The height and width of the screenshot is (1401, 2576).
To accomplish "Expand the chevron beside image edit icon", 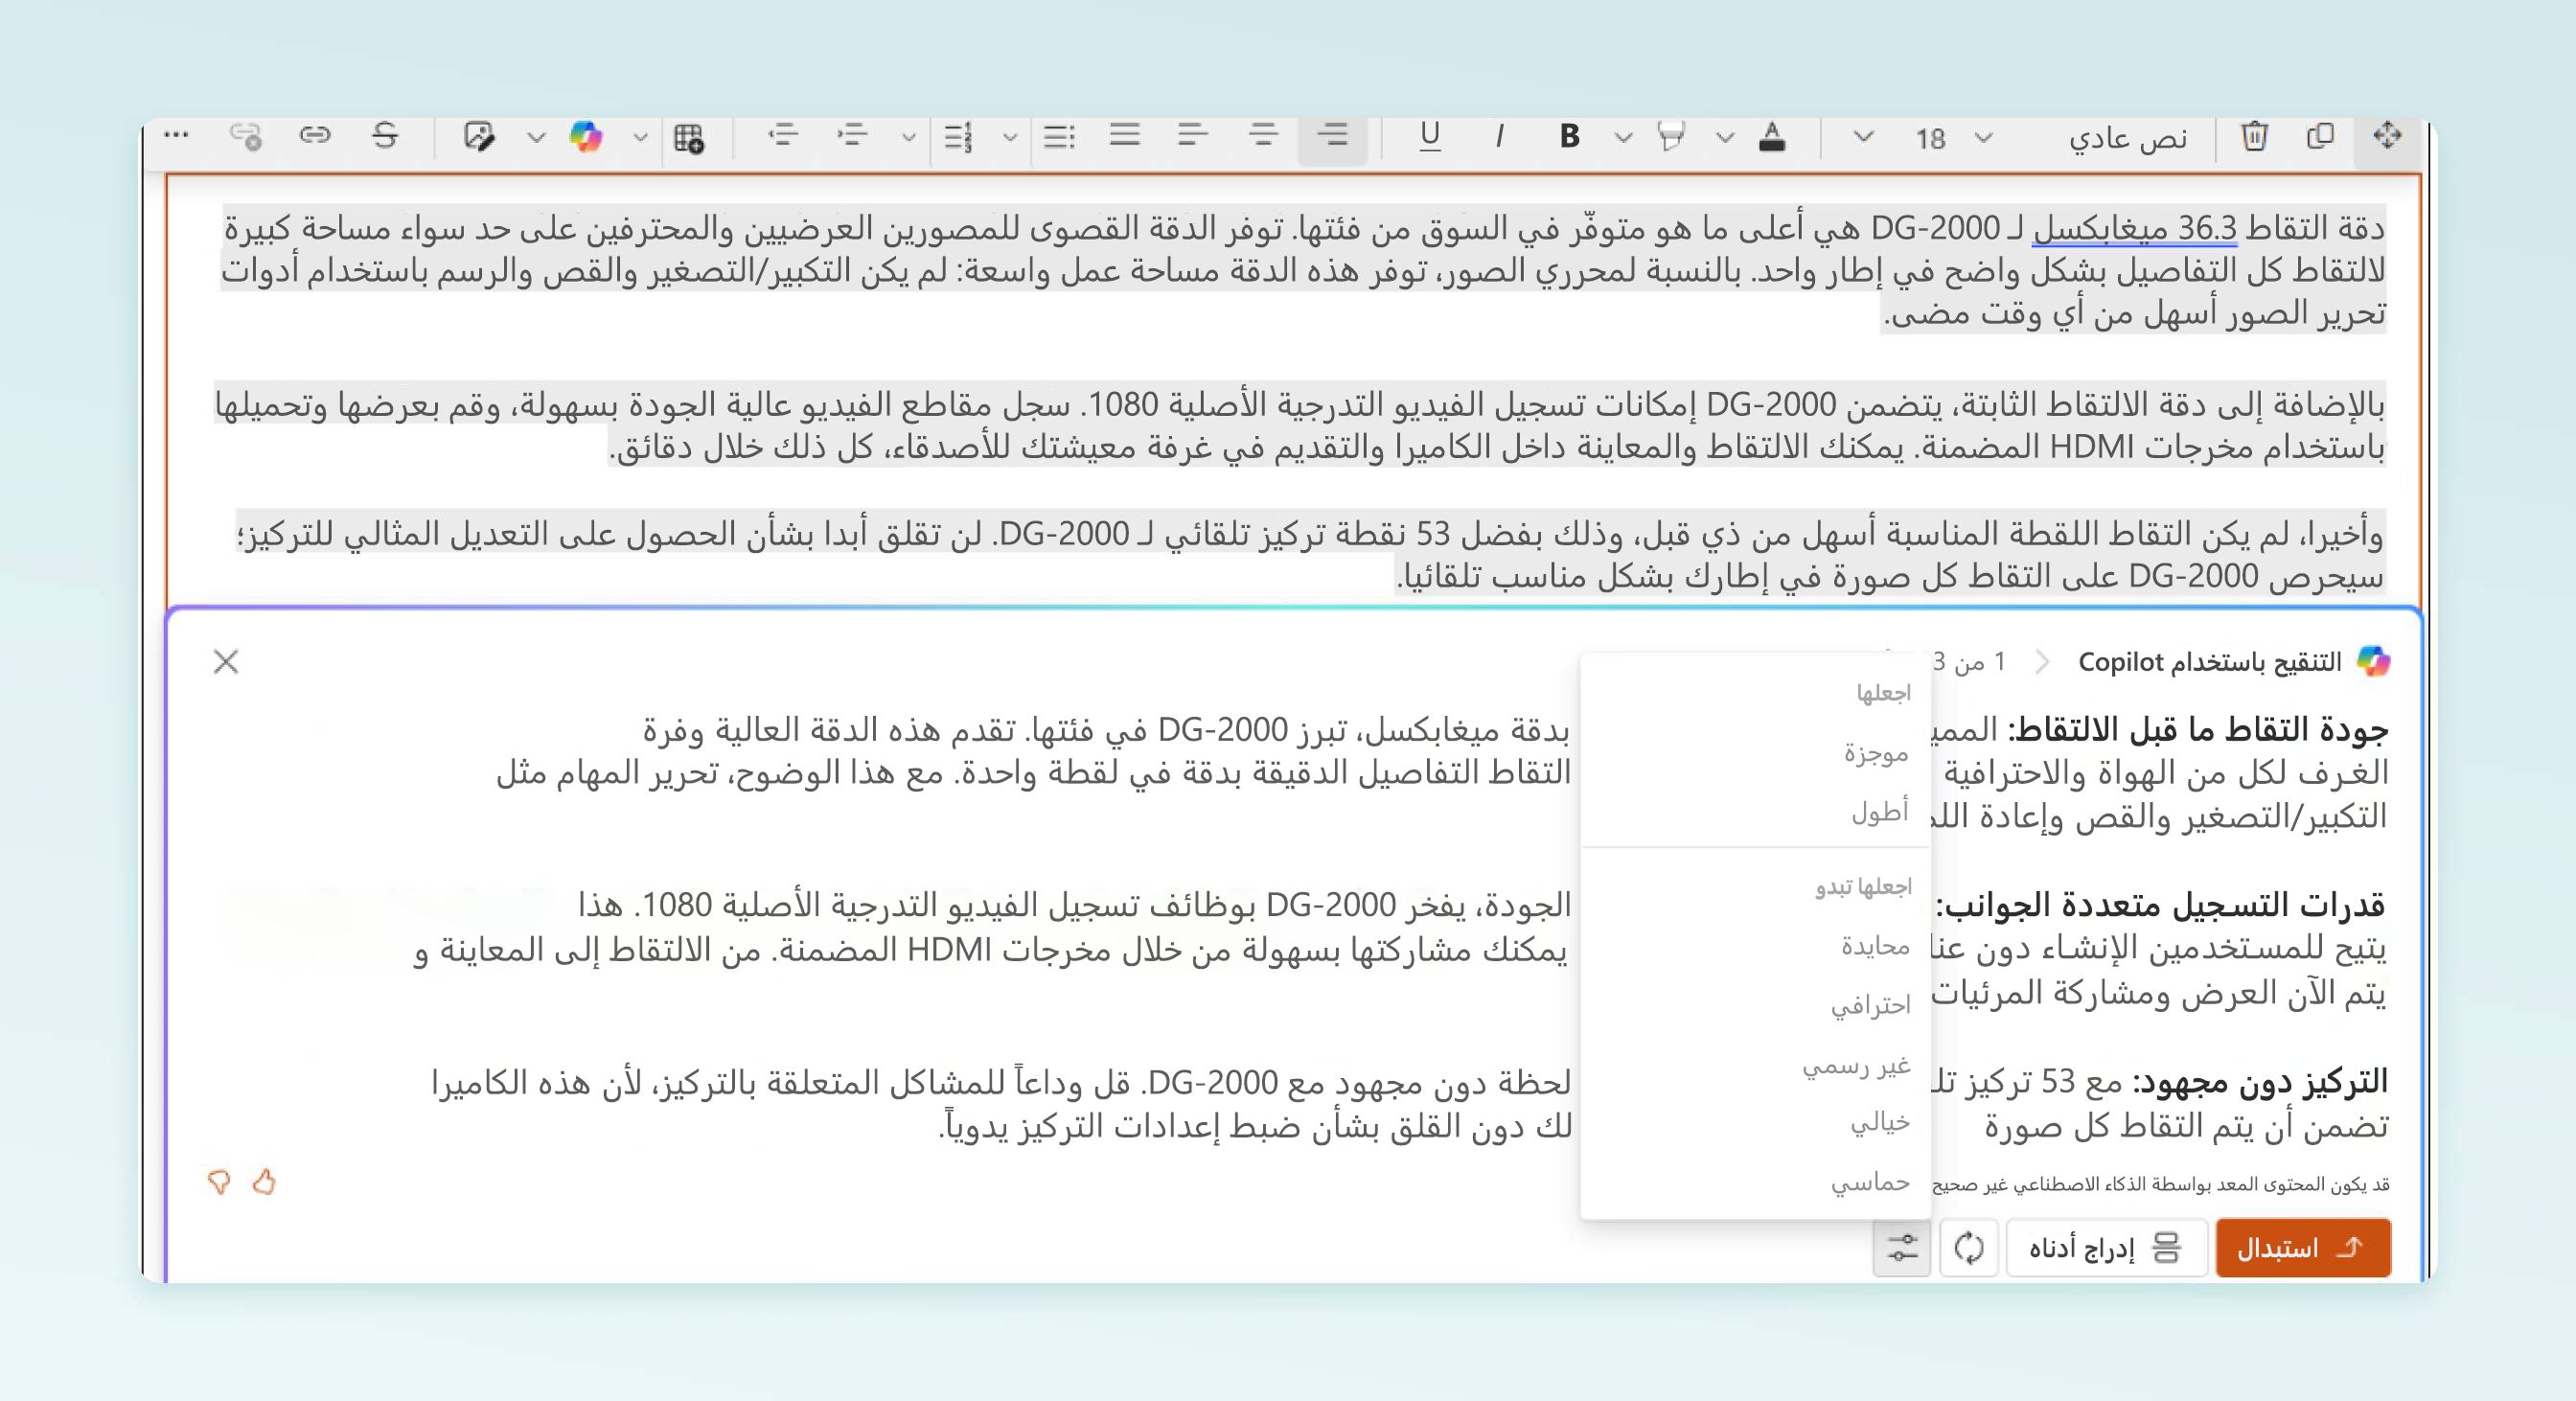I will click(536, 137).
